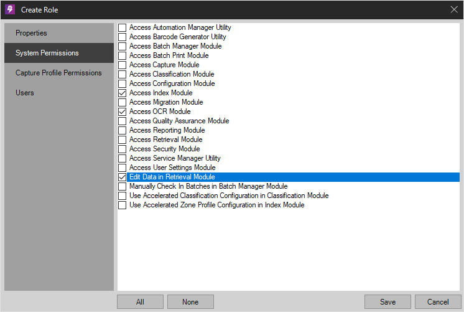Enable Access Quality Assurance Module
The height and width of the screenshot is (312, 464).
click(122, 121)
